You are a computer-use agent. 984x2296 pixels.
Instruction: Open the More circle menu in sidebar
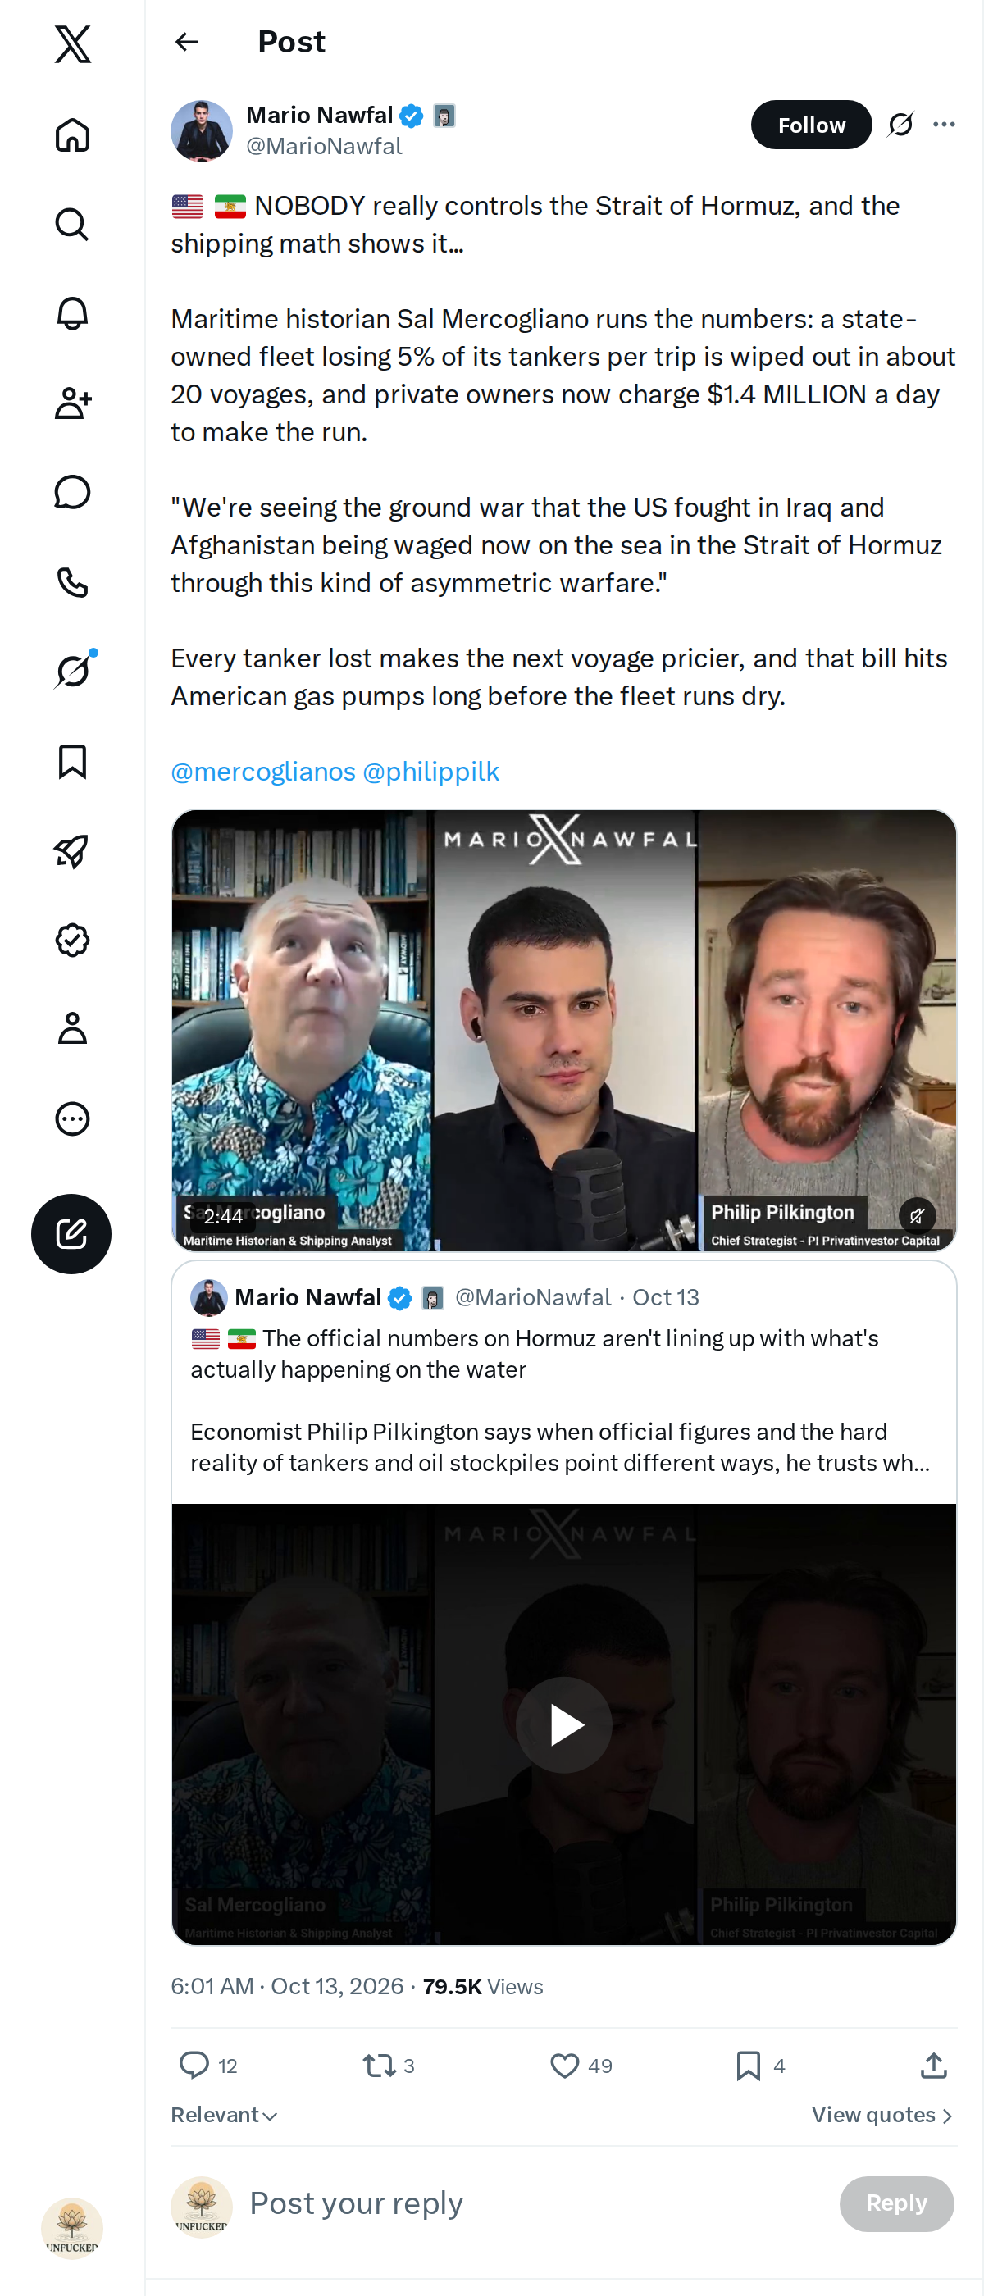pos(72,1118)
